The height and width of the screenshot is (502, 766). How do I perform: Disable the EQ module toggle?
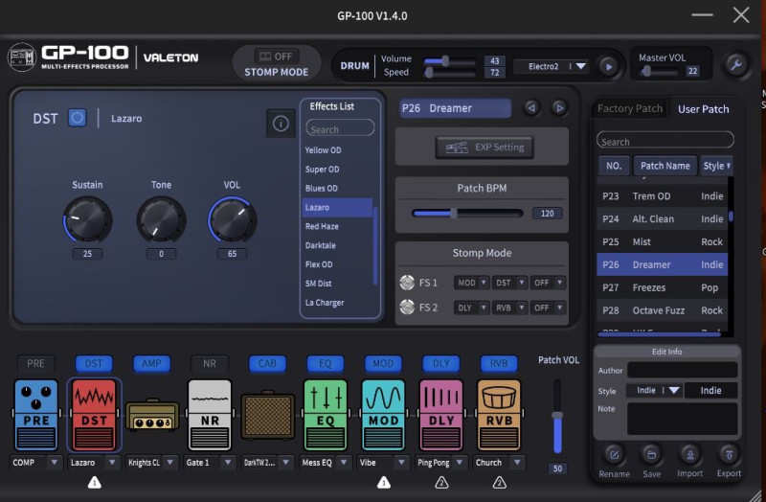pyautogui.click(x=326, y=364)
